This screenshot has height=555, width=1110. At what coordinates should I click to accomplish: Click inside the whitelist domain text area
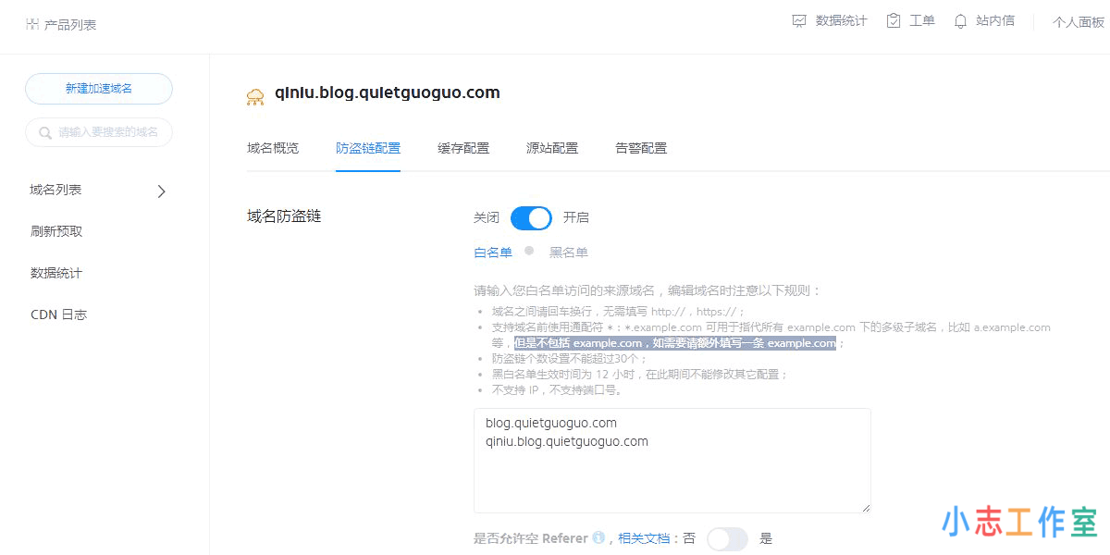[x=672, y=460]
